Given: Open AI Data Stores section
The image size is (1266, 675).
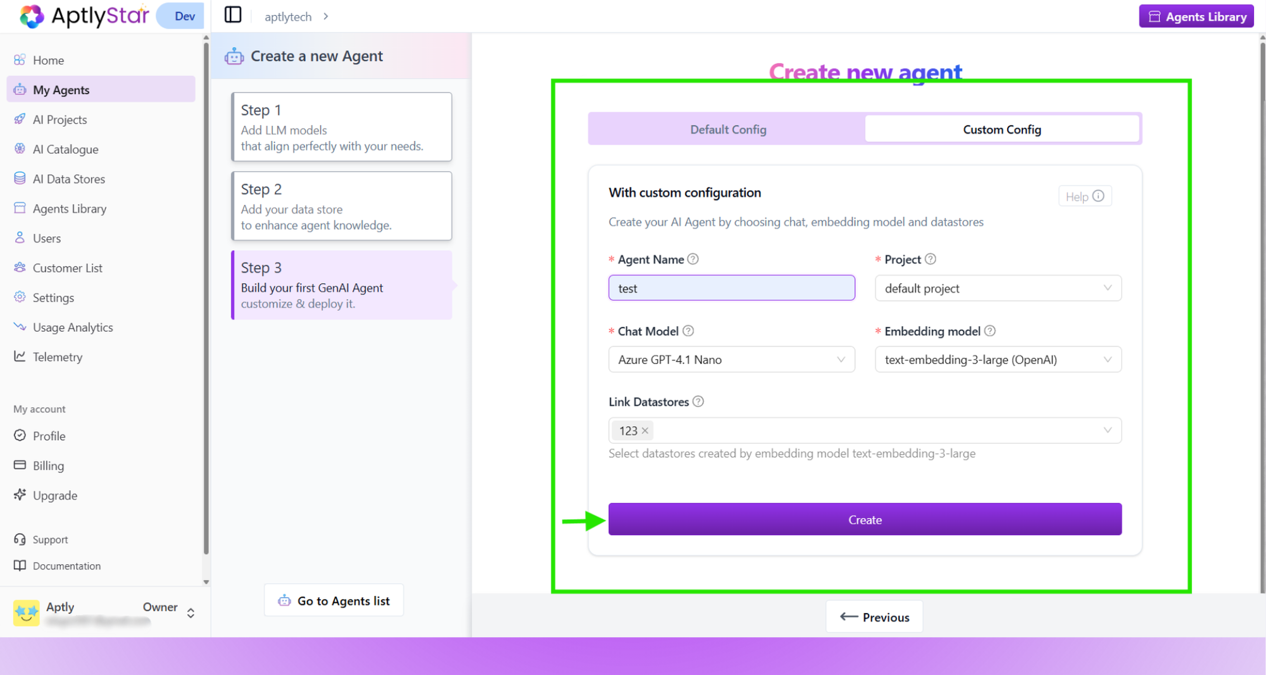Looking at the screenshot, I should pyautogui.click(x=68, y=179).
